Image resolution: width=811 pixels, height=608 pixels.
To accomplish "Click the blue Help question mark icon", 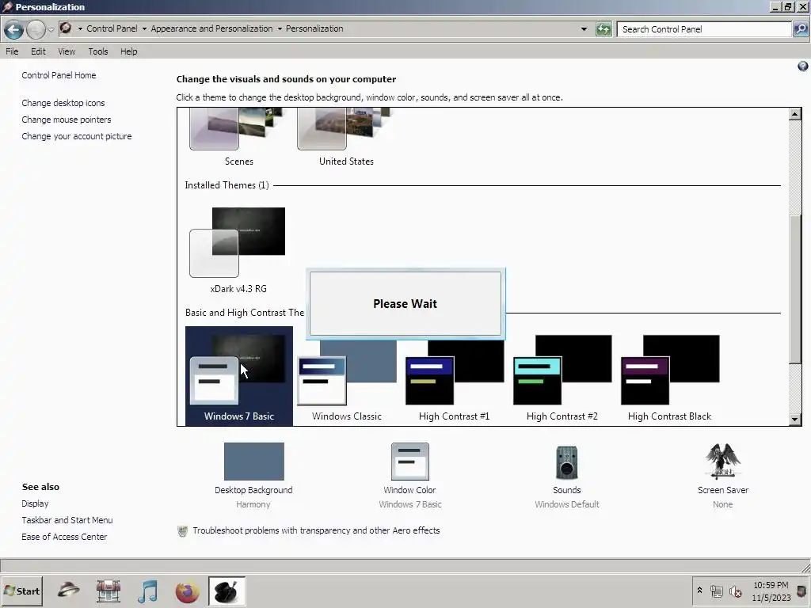I will 802,66.
